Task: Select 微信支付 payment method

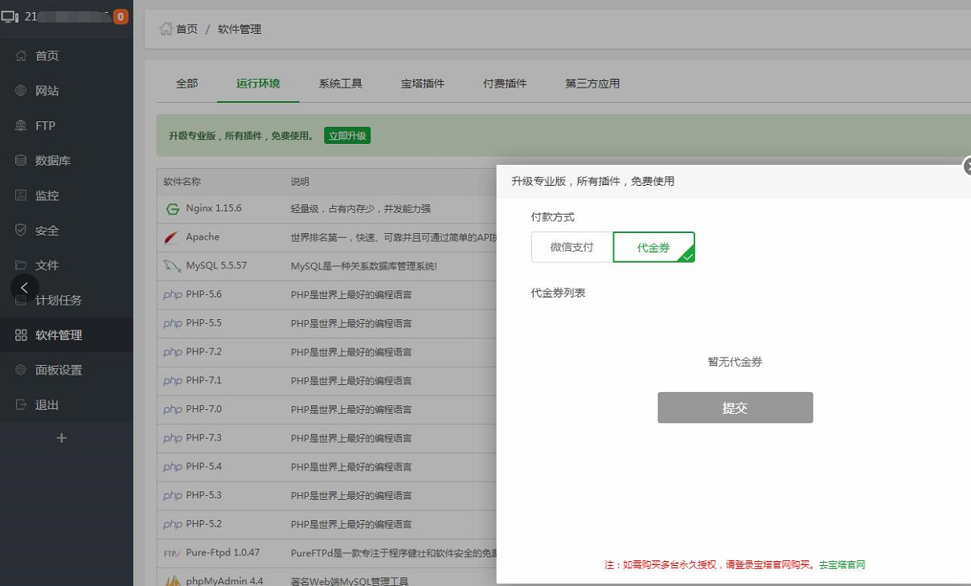Action: 572,247
